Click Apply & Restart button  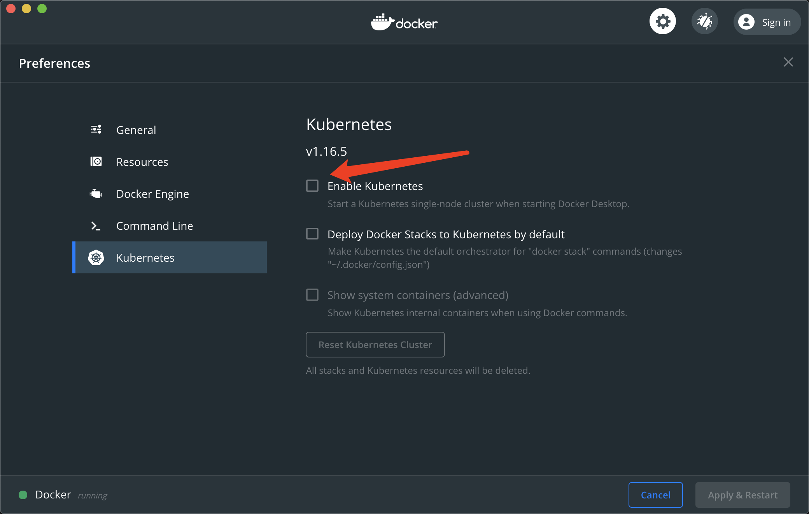[743, 495]
